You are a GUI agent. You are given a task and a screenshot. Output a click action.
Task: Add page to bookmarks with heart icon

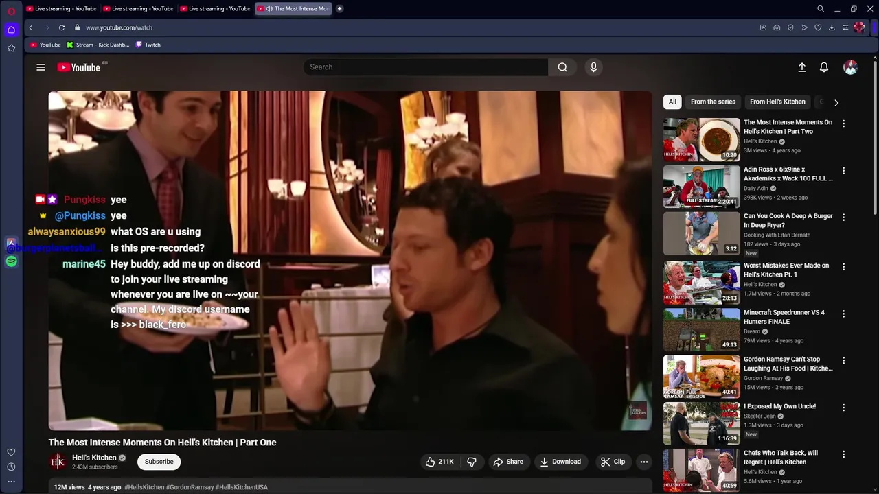tap(818, 27)
